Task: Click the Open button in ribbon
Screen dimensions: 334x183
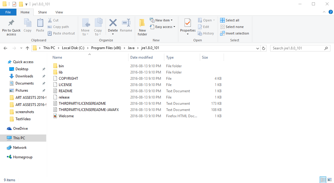Action: click(x=206, y=20)
